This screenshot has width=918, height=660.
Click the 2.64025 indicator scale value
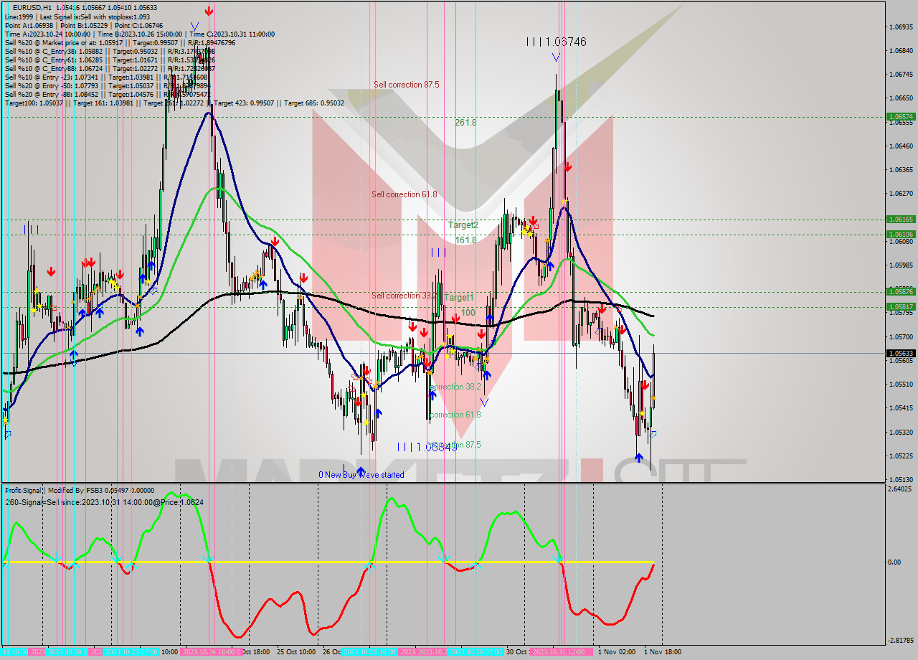(901, 489)
